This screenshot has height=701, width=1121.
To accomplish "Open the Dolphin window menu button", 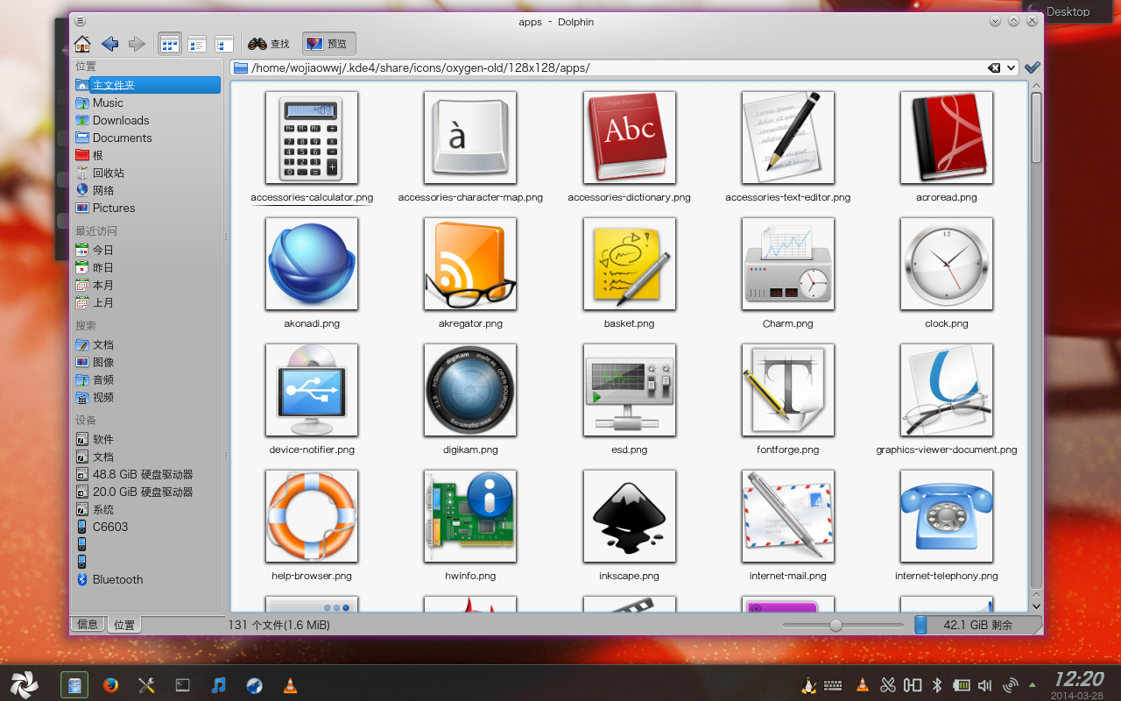I will 80,21.
